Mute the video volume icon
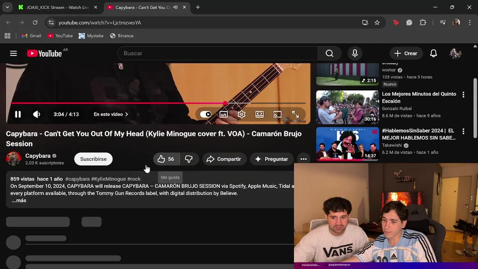478x269 pixels. [37, 114]
